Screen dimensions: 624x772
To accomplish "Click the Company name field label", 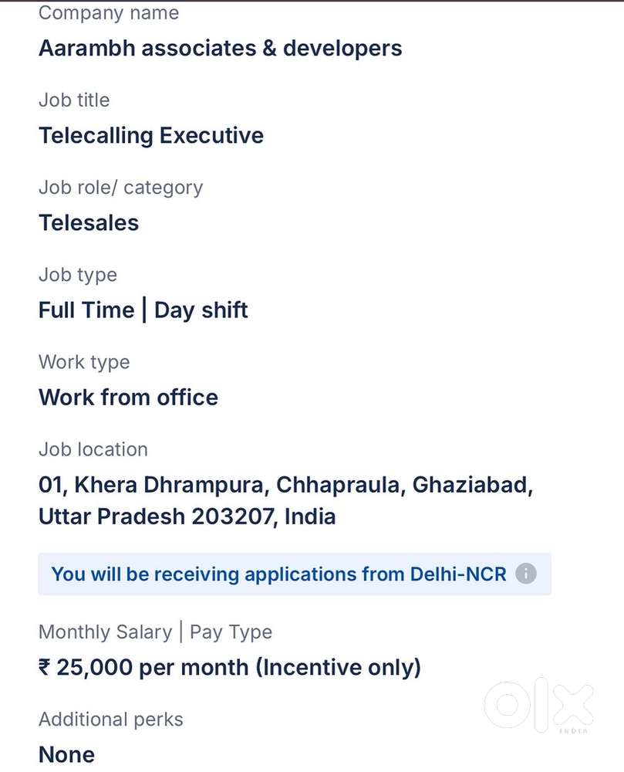I will click(x=109, y=13).
